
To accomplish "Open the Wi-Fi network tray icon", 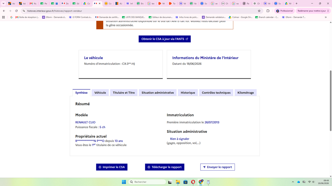I will (x=310, y=182).
